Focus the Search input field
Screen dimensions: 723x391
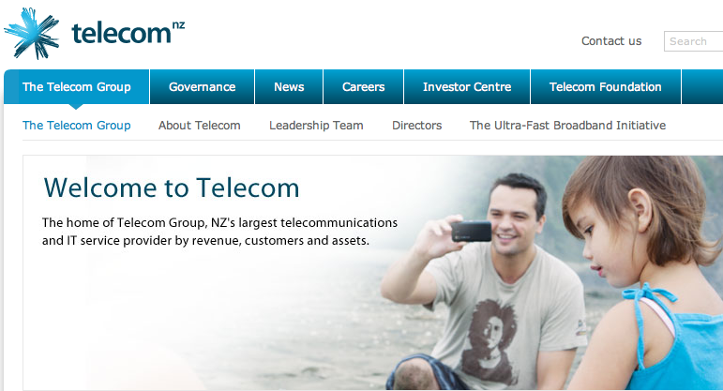(x=694, y=41)
